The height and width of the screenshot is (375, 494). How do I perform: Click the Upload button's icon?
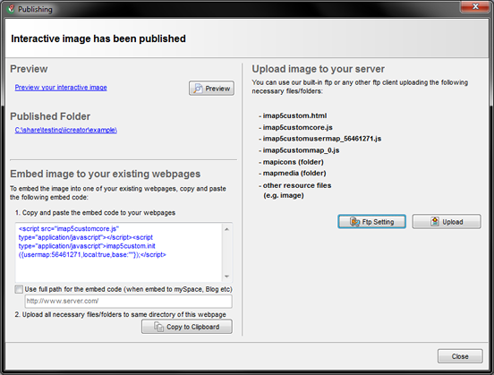point(435,222)
